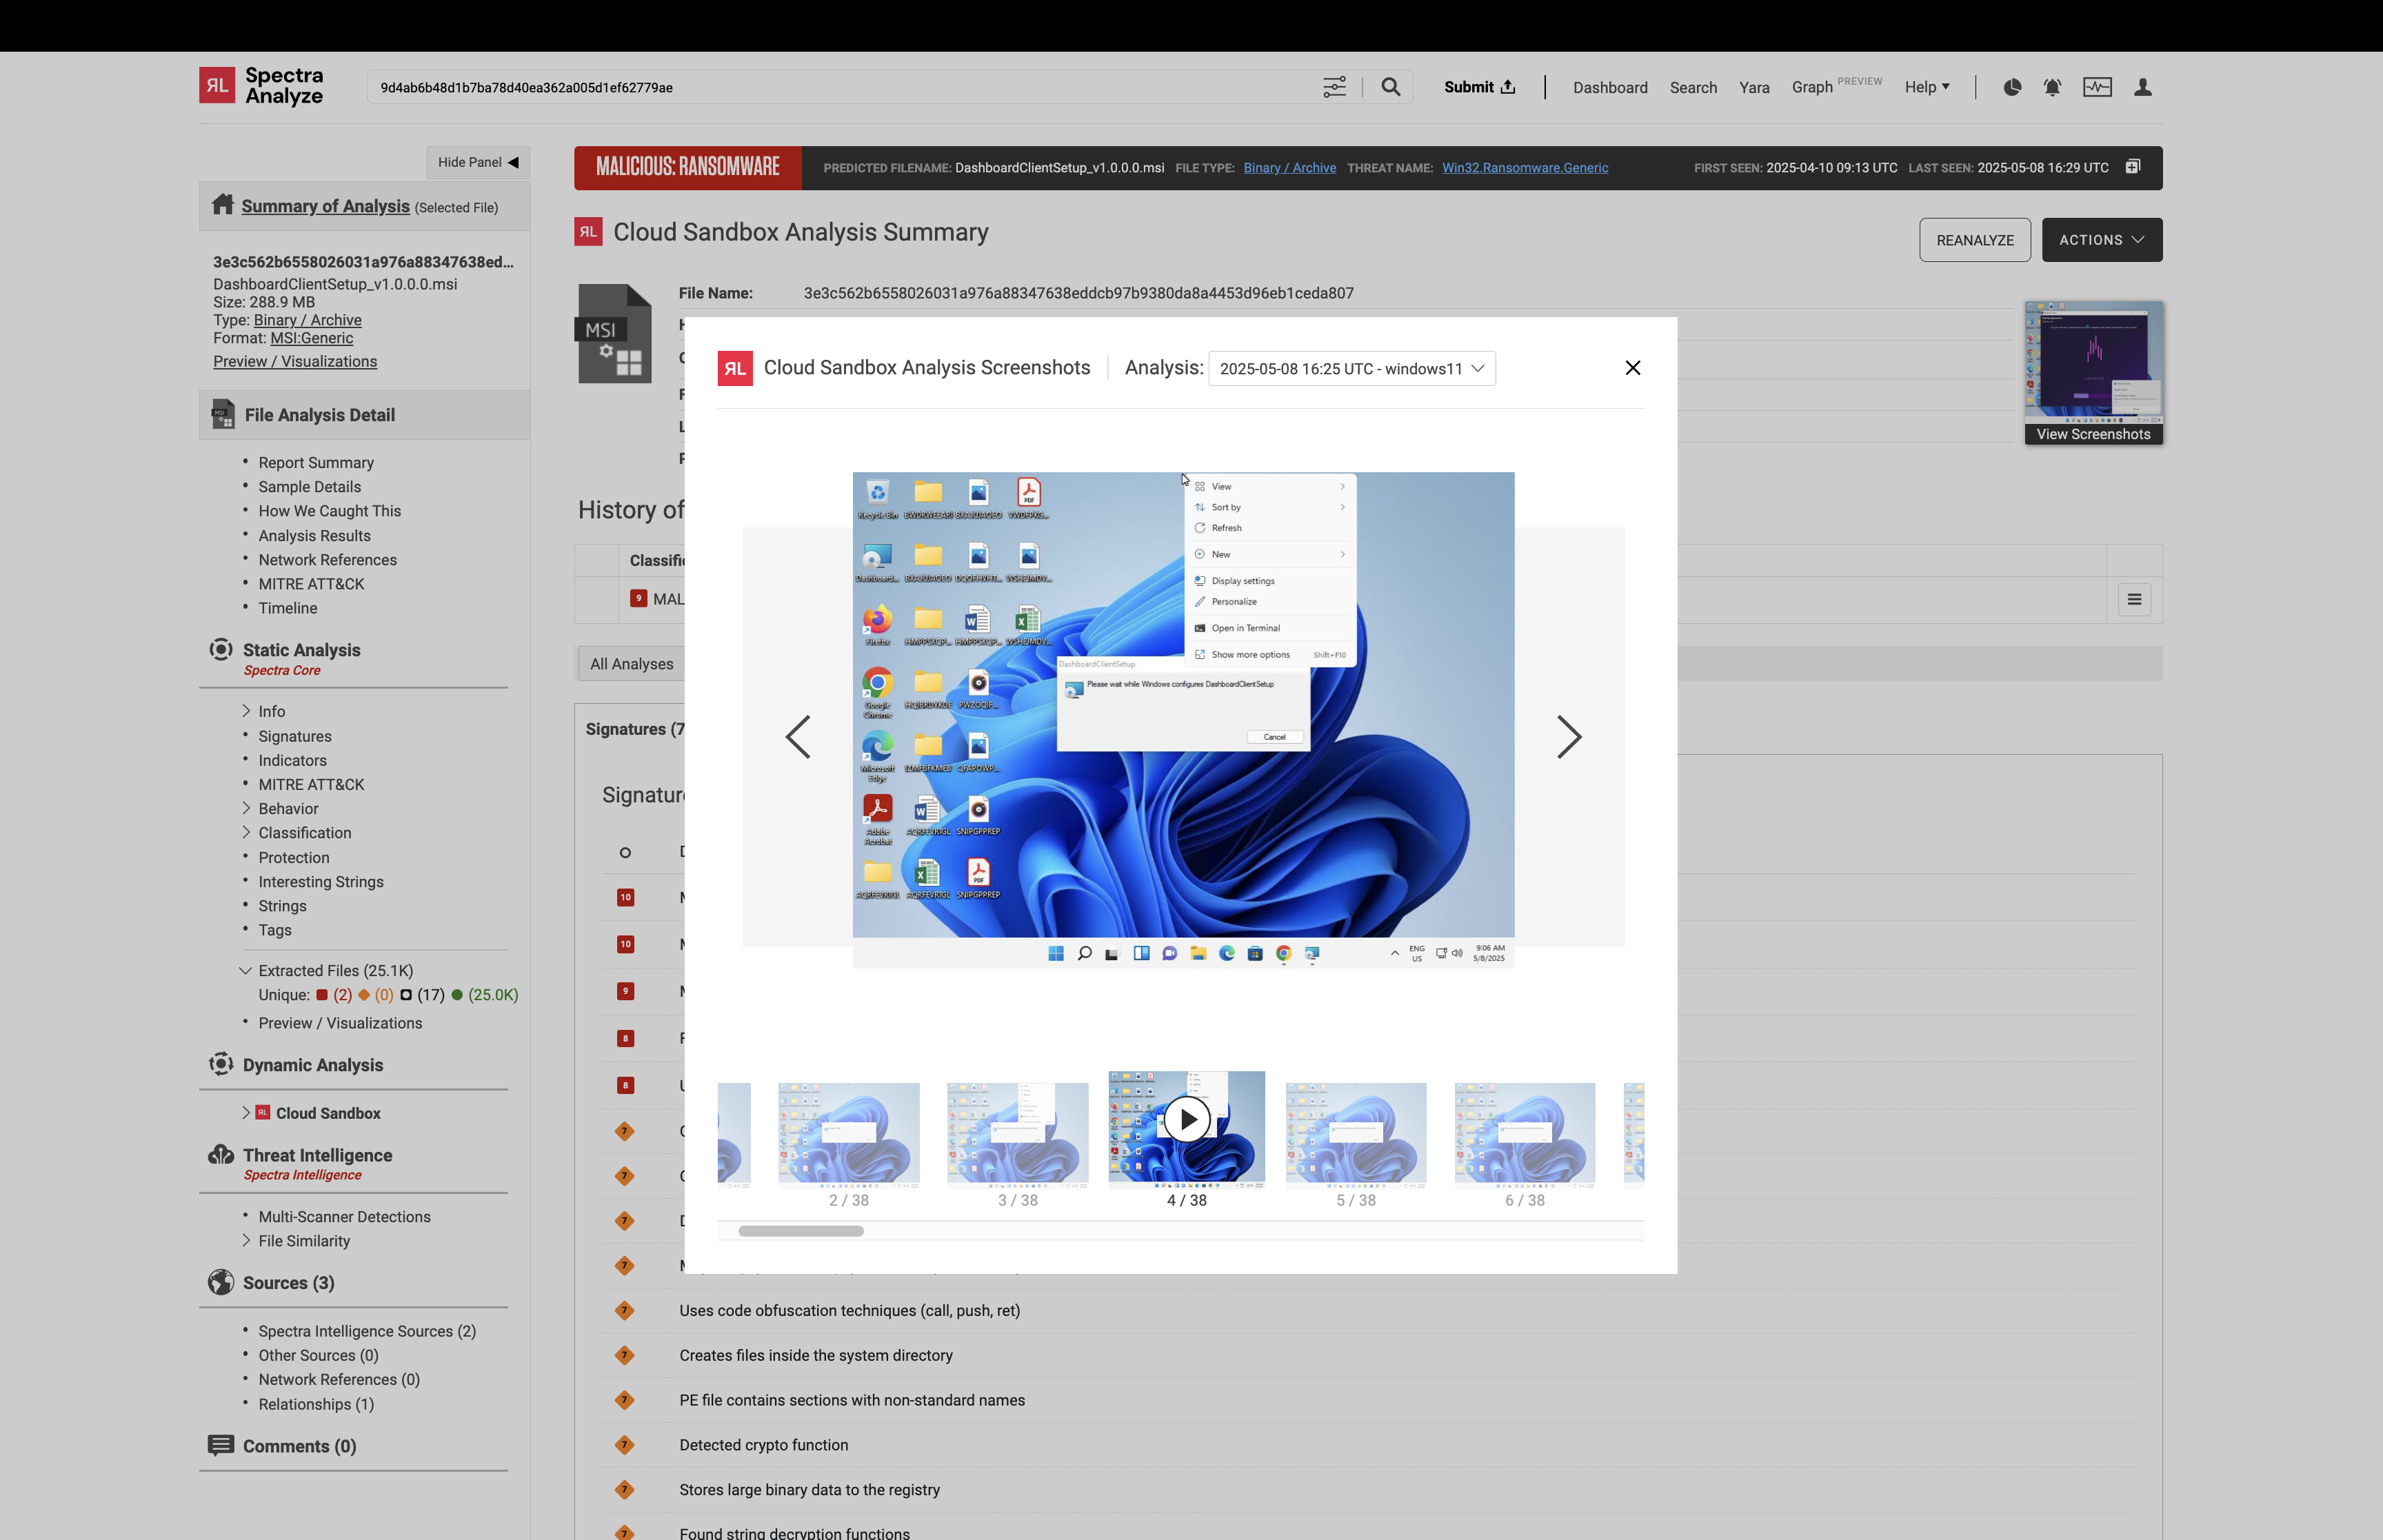Go to previous screenshot arrow
This screenshot has height=1540, width=2383.
pos(798,737)
